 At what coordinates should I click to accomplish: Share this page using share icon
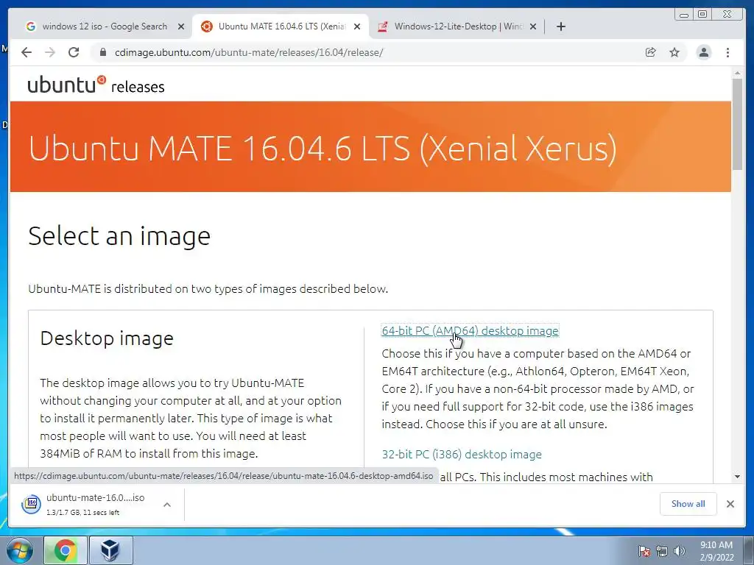[651, 52]
